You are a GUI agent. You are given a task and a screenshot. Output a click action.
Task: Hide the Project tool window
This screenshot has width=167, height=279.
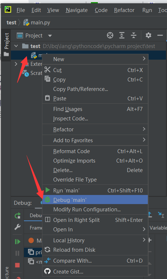click(160, 35)
